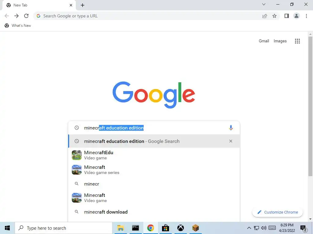
Task: Open the Google apps grid
Action: click(297, 41)
